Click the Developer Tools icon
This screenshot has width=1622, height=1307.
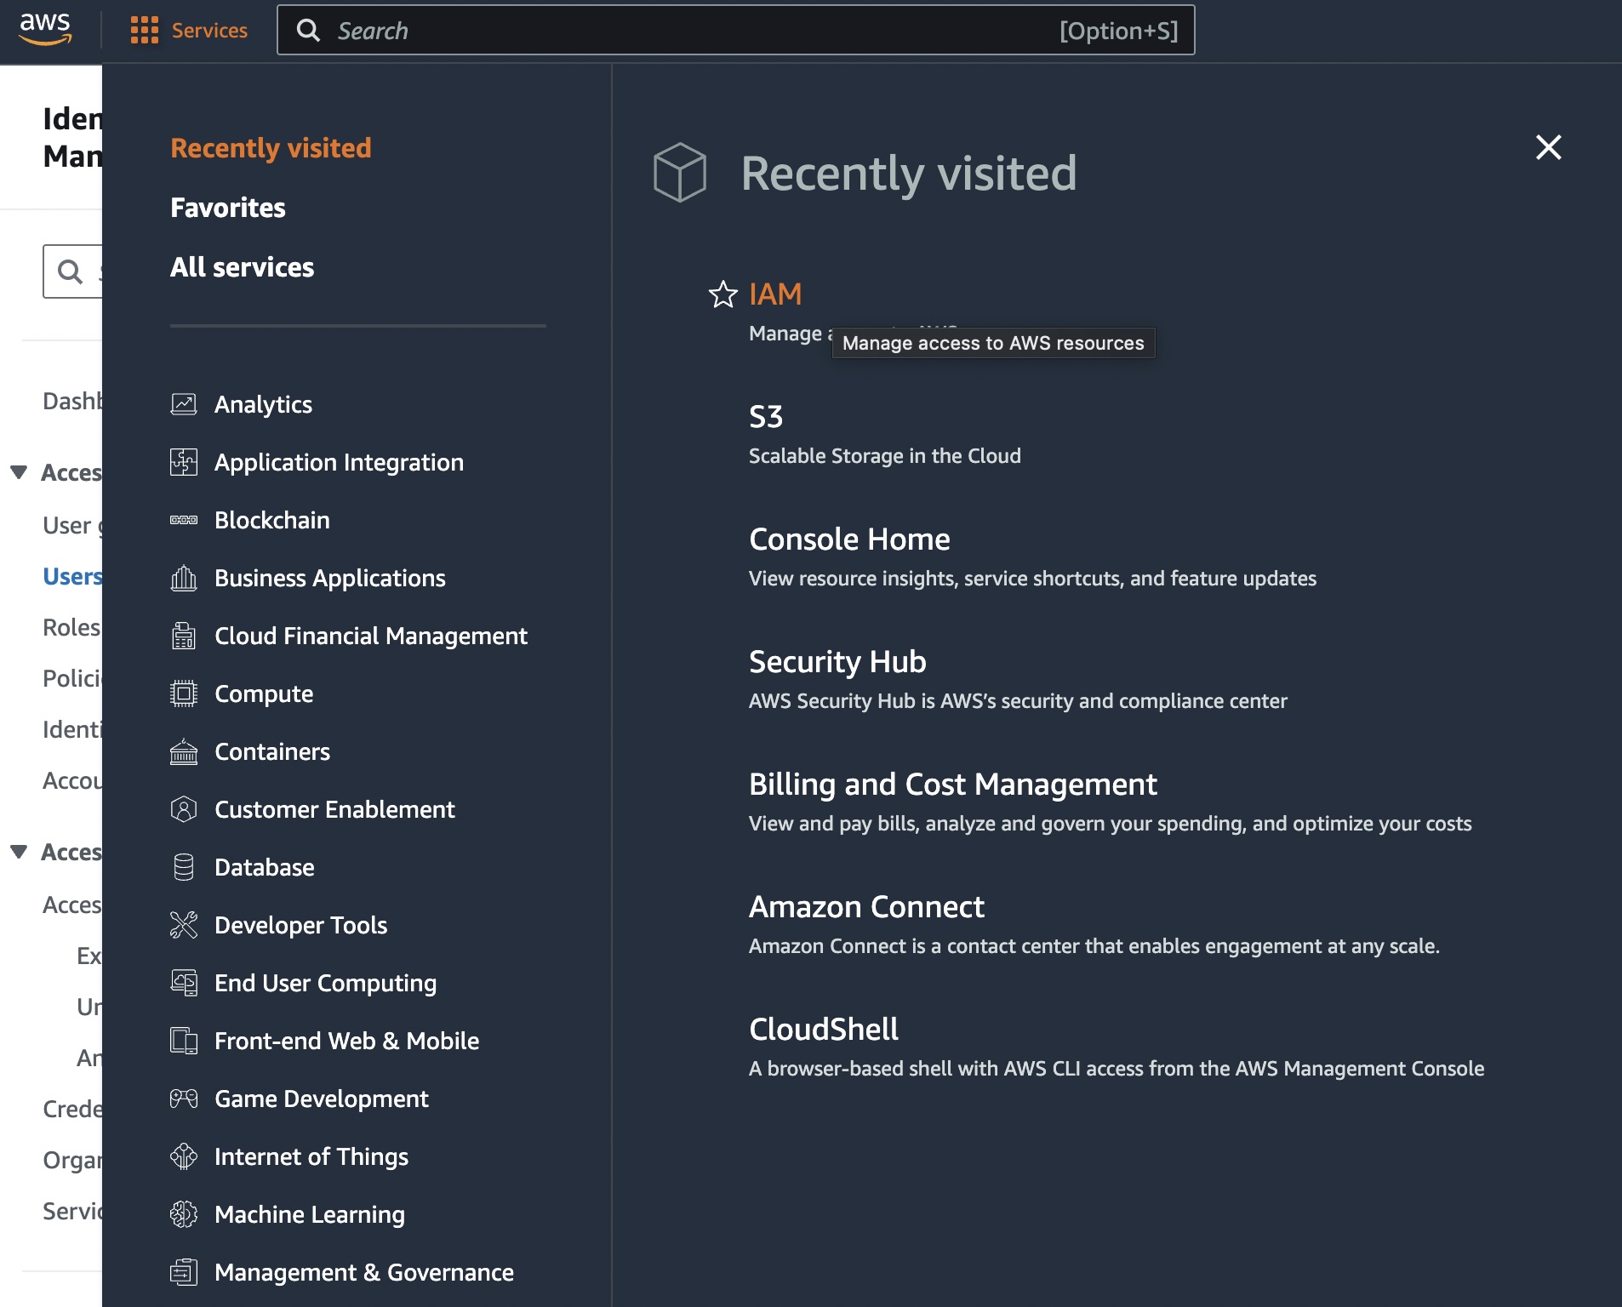(184, 925)
